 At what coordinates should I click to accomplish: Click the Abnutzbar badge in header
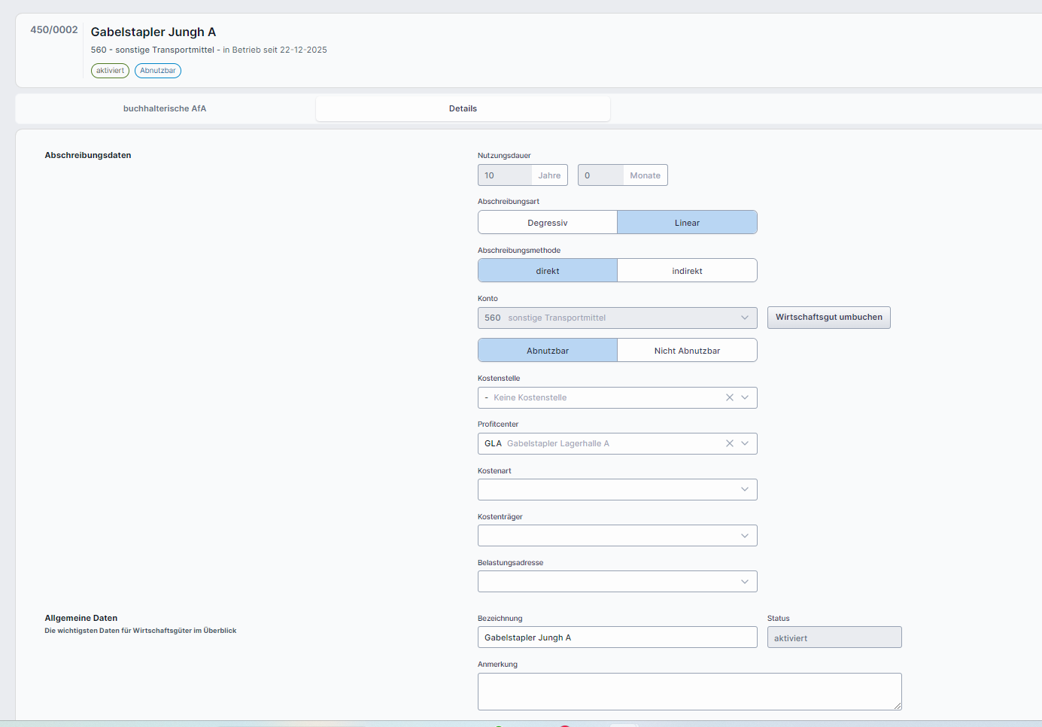point(158,71)
